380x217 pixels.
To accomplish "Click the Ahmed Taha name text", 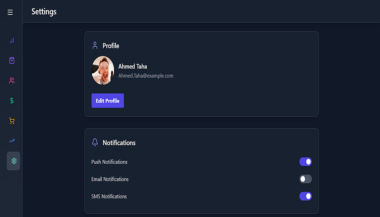I will tap(133, 67).
